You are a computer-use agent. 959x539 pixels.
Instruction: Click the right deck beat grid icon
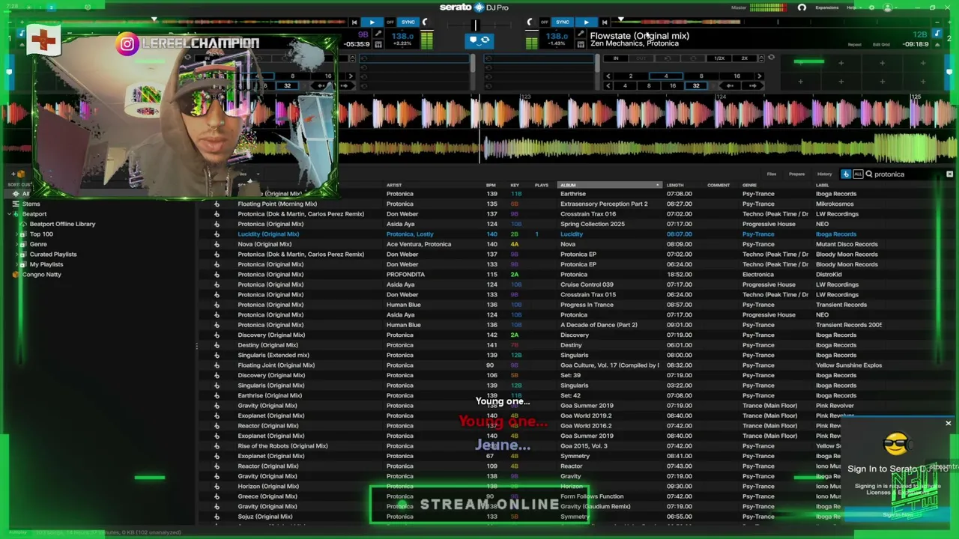[581, 44]
